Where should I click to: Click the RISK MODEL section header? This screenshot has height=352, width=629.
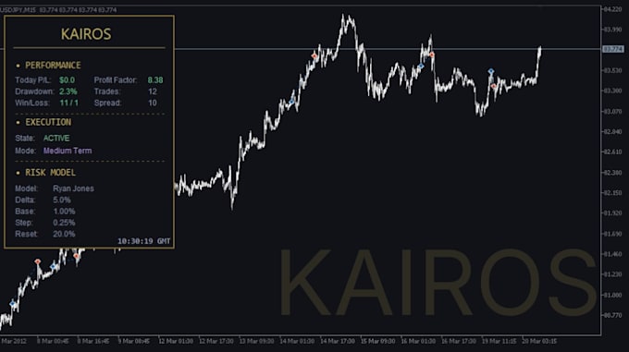click(x=51, y=173)
